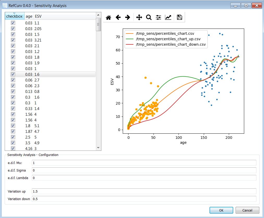Go forward to next plot view
Viewport: 264px width, 218px height.
point(128,17)
